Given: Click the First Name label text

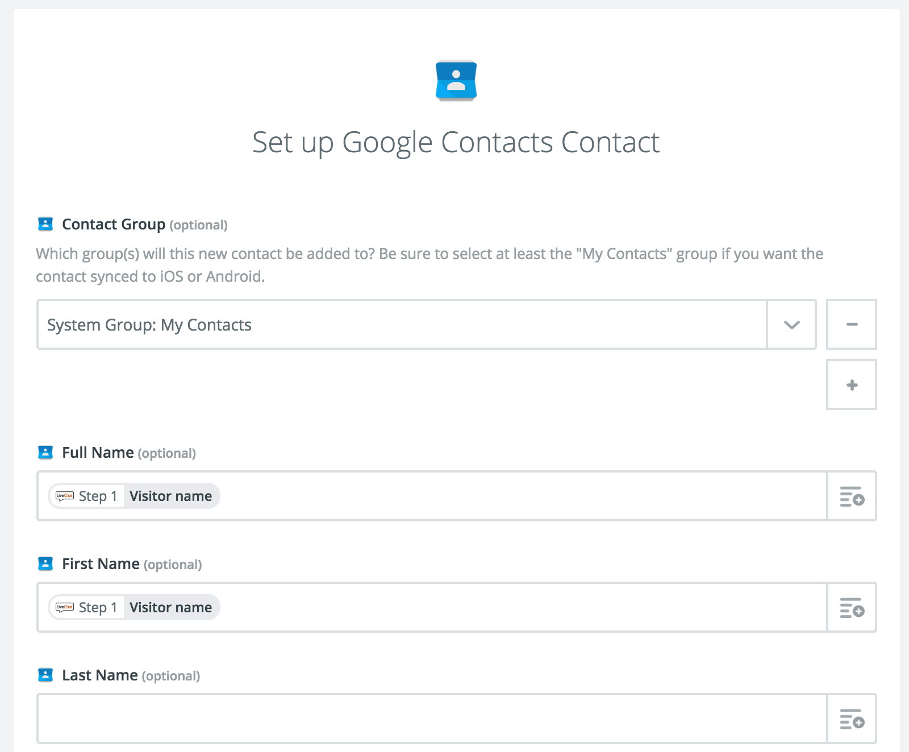Looking at the screenshot, I should [x=101, y=564].
